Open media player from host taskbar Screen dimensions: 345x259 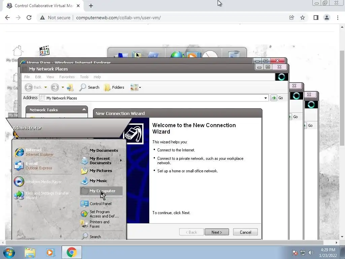pyautogui.click(x=50, y=253)
